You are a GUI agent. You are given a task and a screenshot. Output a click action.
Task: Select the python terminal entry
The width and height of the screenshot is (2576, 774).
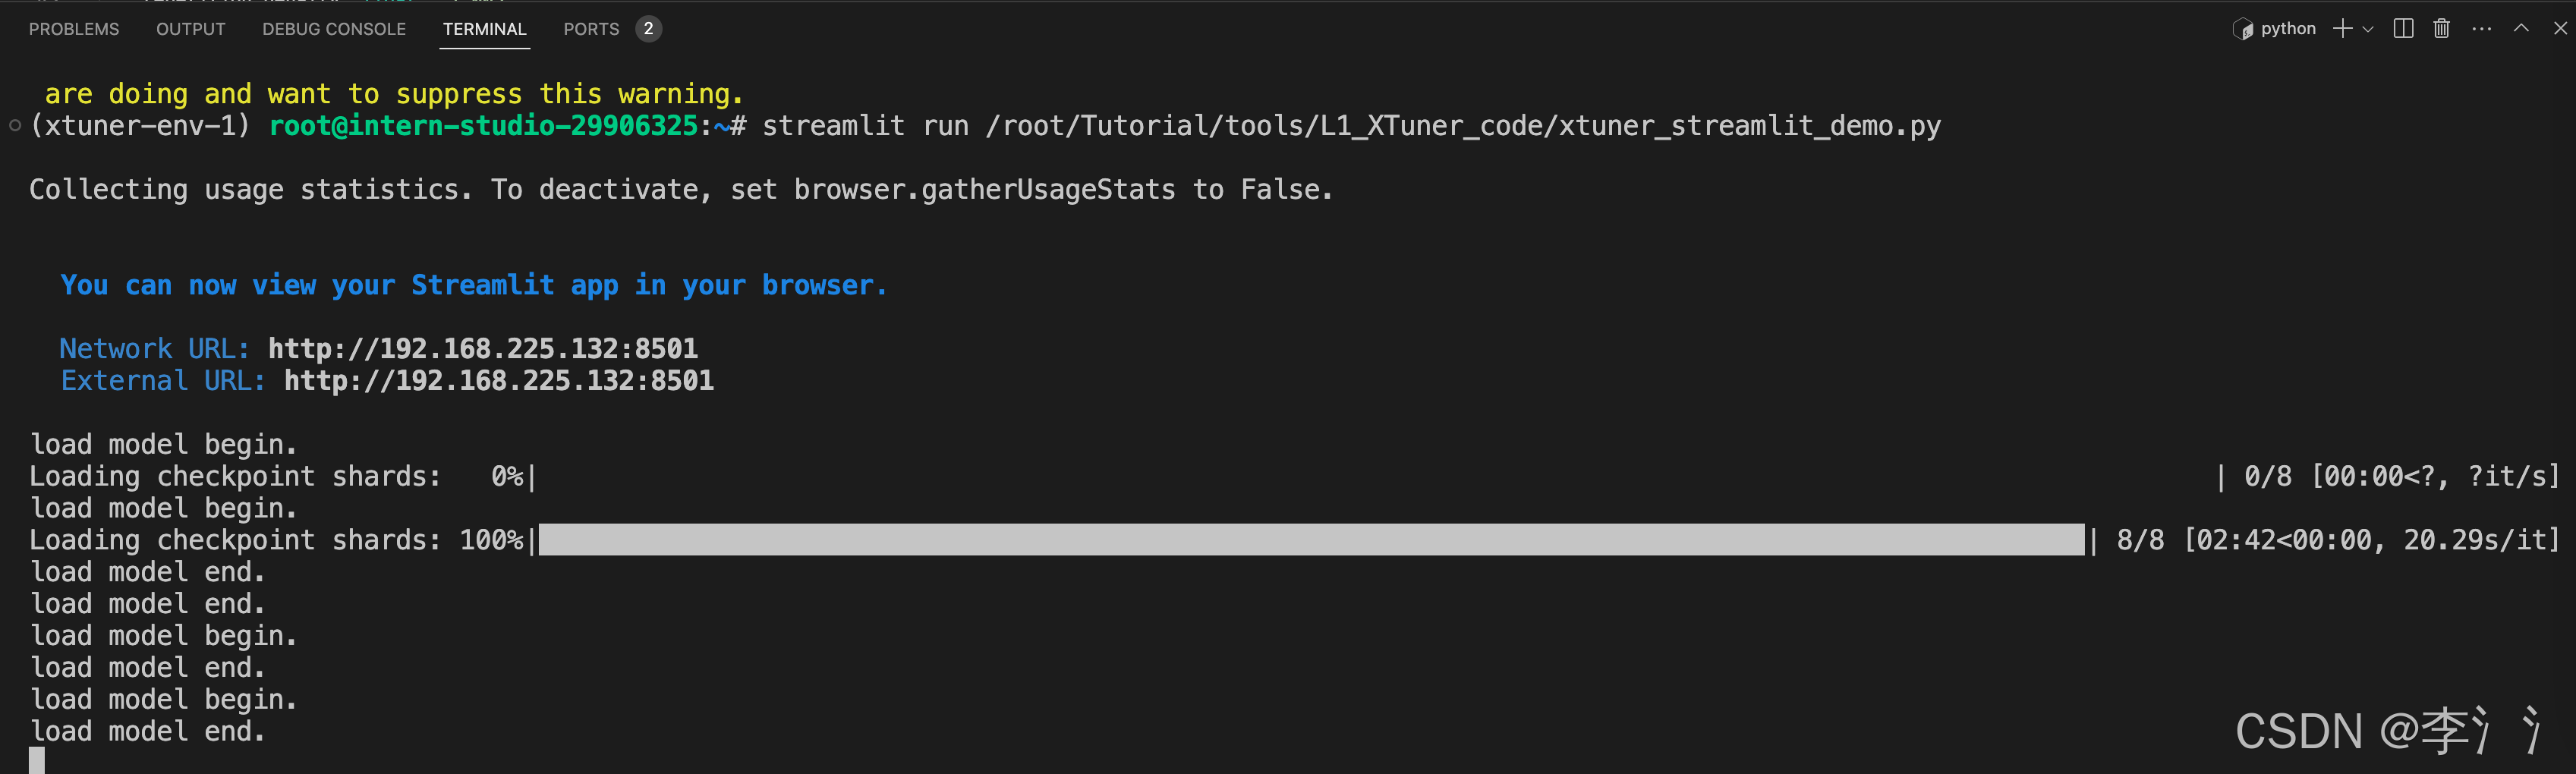pos(2288,28)
